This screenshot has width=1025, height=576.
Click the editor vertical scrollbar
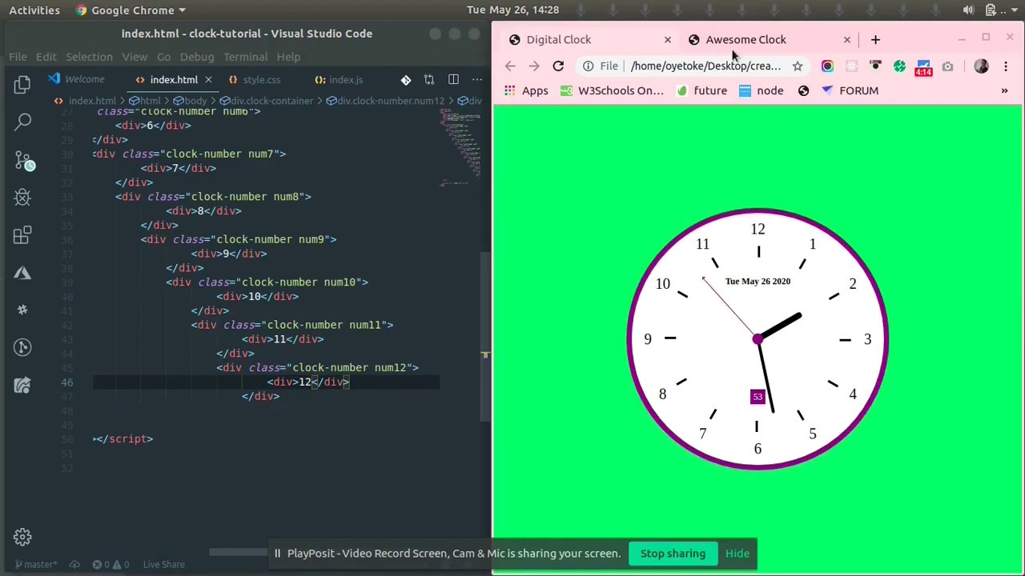coord(485,336)
